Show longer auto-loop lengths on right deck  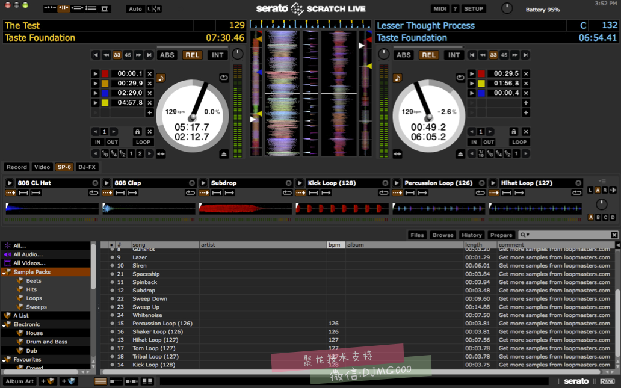(526, 153)
